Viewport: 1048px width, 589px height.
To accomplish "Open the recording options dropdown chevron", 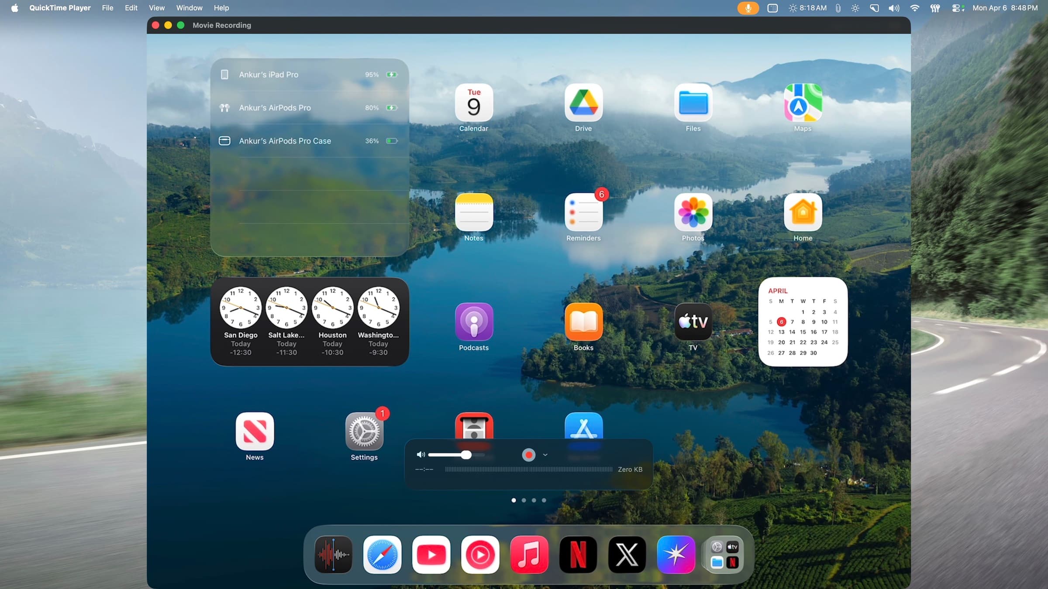I will [545, 455].
